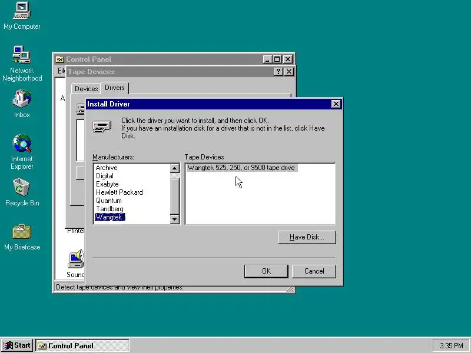
Task: Pick Quantum in the Manufacturers list
Action: click(x=109, y=201)
